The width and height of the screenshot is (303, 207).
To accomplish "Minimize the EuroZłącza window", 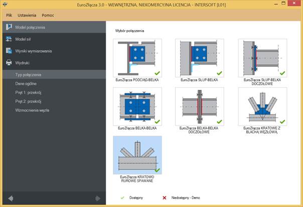I will click(x=276, y=4).
